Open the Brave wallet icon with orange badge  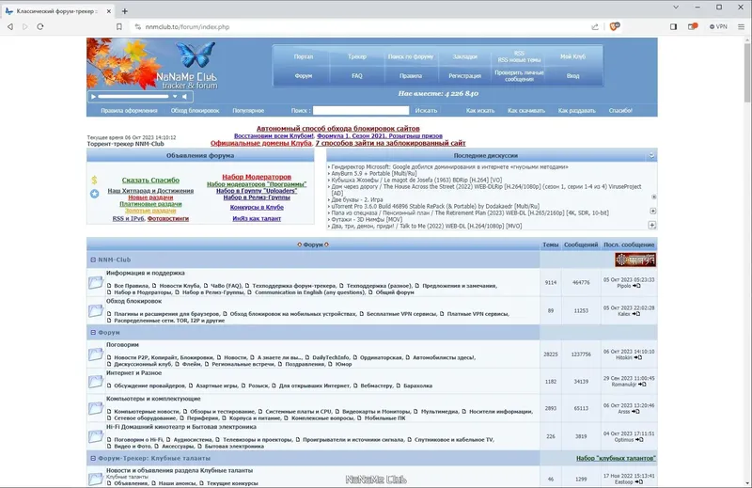(x=692, y=26)
